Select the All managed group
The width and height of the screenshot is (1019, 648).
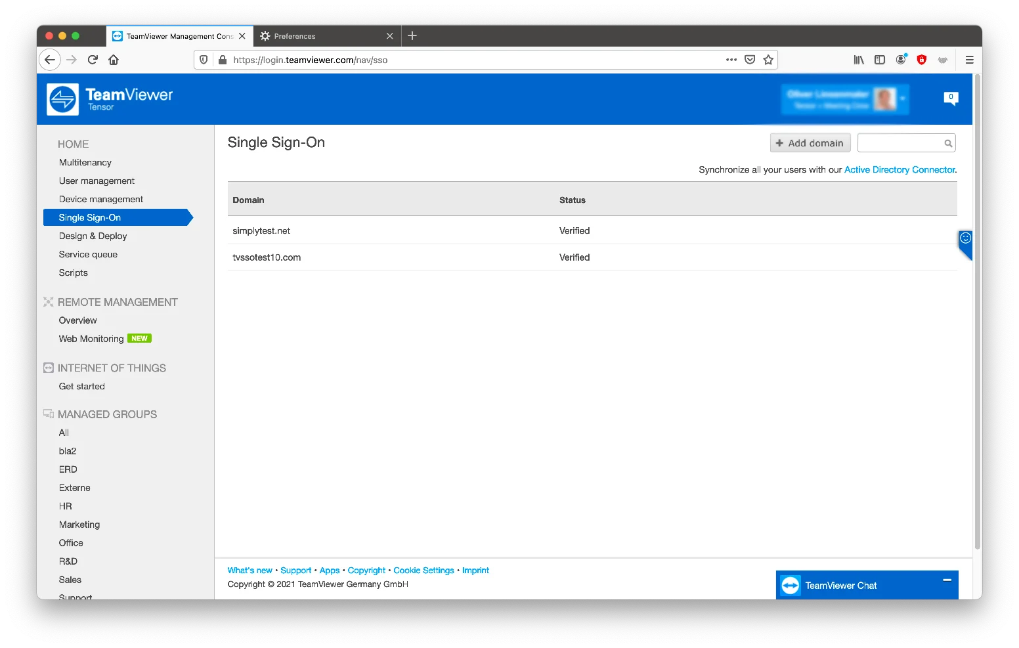[64, 433]
